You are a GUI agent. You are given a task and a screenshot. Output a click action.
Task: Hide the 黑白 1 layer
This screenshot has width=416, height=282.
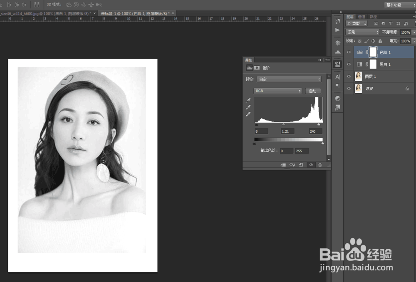coord(349,64)
